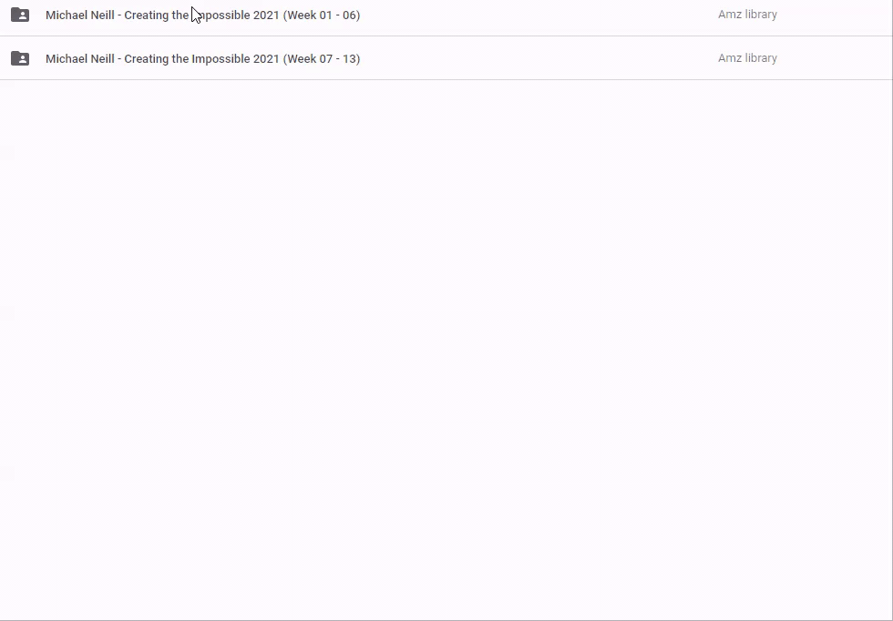Click the "2021" text in the Week 01 - 06 row

pos(266,15)
